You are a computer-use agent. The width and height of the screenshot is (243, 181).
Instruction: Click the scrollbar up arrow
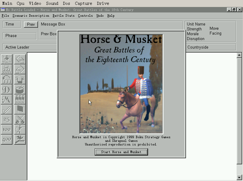point(239,55)
